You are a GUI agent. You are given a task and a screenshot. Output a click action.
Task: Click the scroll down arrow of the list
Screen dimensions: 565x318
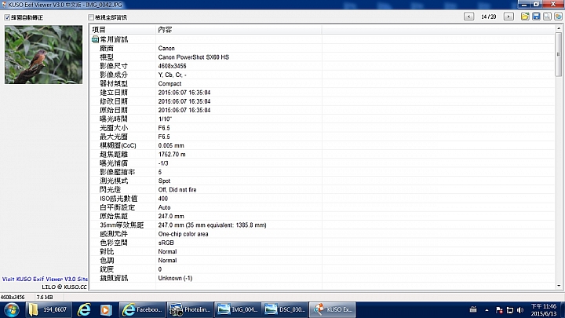(x=559, y=286)
